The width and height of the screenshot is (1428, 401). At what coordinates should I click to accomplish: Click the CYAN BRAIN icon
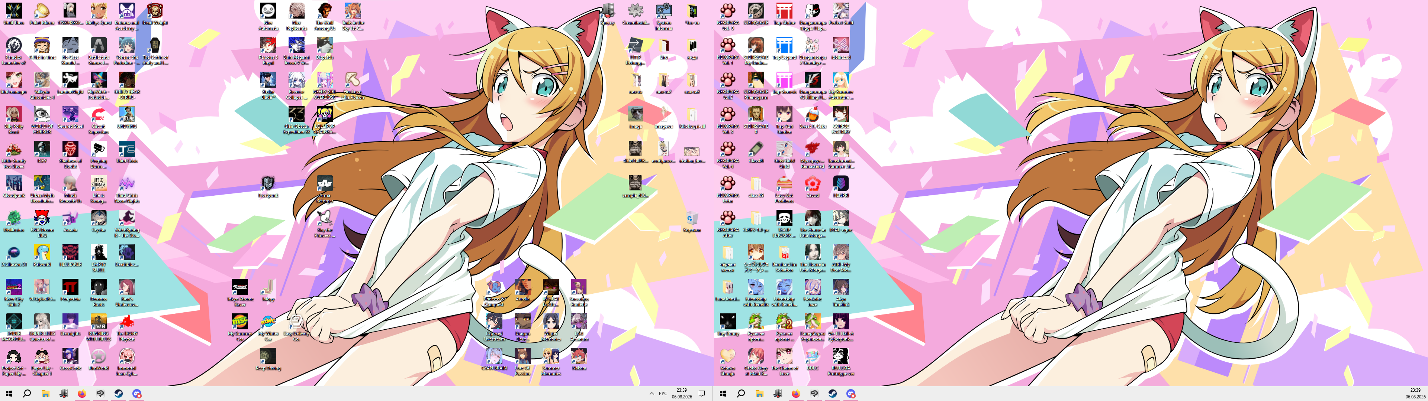coord(495,359)
